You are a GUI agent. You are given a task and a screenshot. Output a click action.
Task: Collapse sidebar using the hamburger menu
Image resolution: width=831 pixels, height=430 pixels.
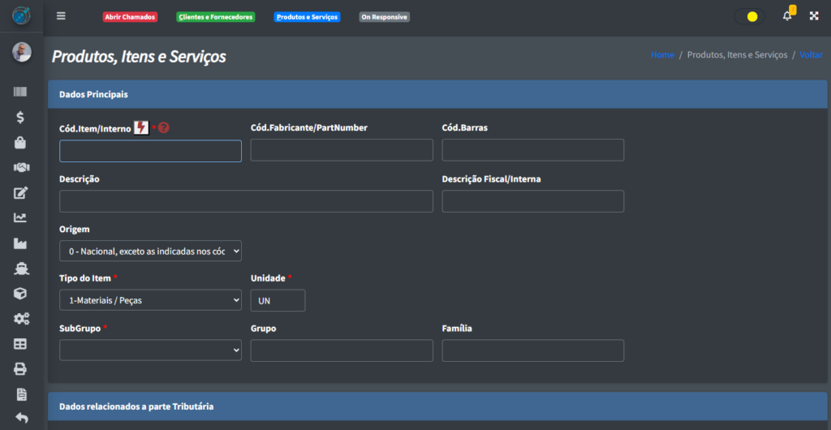(61, 16)
